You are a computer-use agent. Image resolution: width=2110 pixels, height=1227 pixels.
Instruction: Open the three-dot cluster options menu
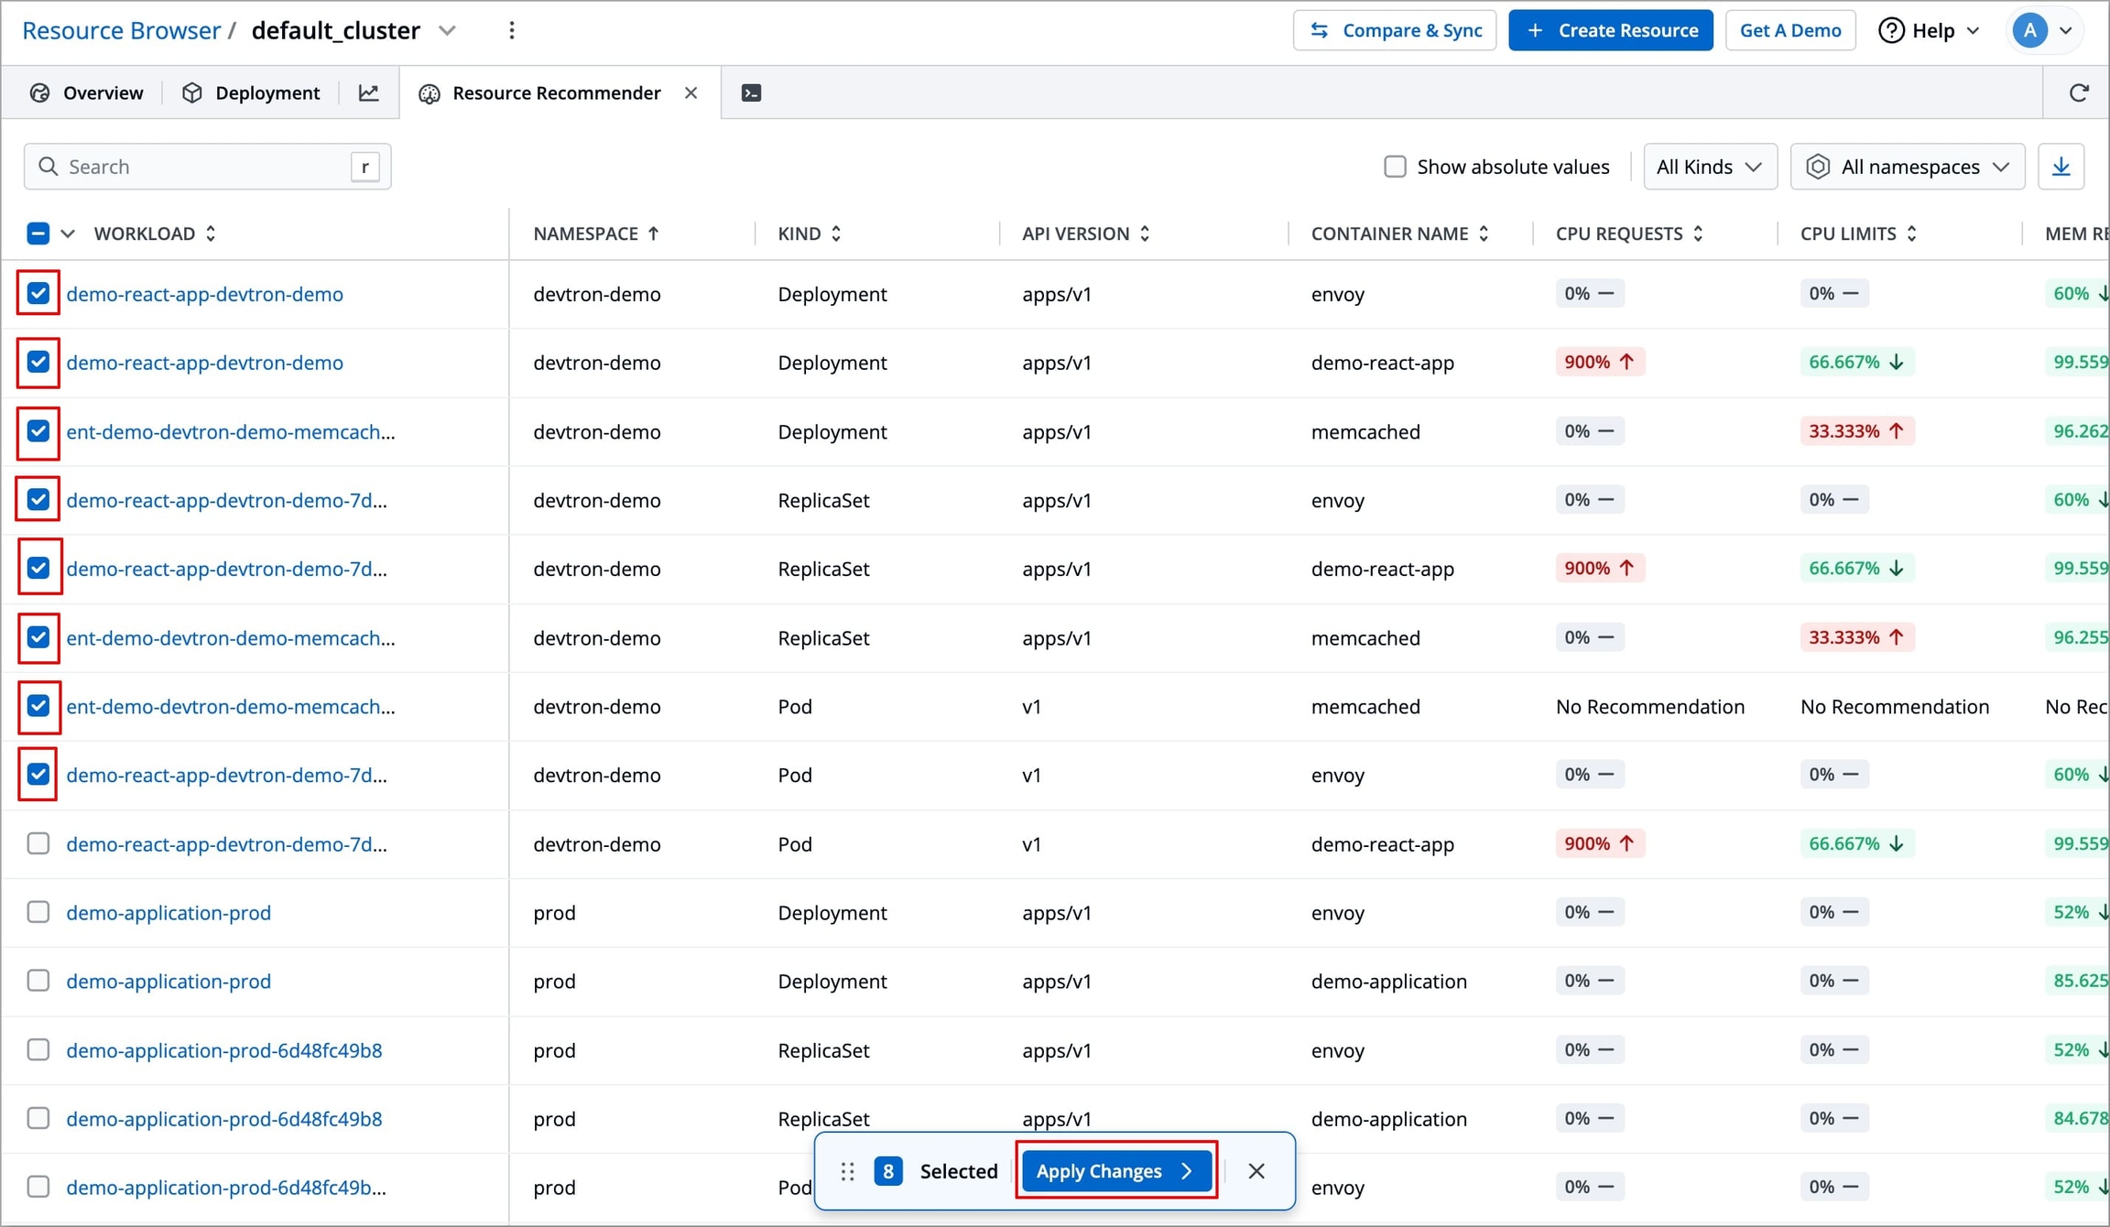pyautogui.click(x=512, y=30)
